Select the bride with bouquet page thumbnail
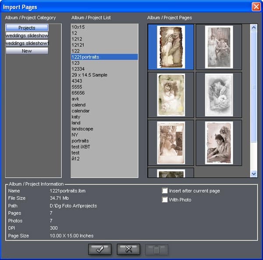Image resolution: width=263 pixels, height=260 pixels. tap(171, 95)
